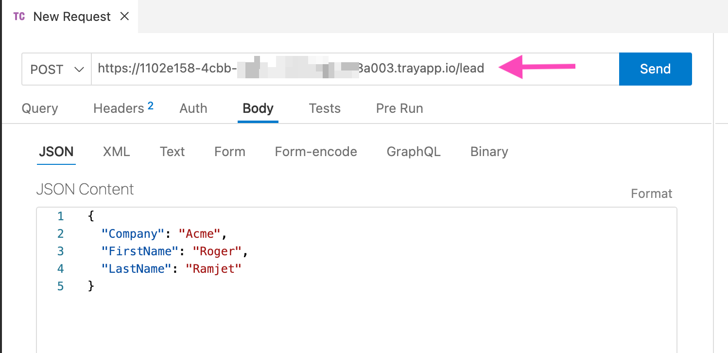Switch to GraphQL body type

tap(414, 152)
